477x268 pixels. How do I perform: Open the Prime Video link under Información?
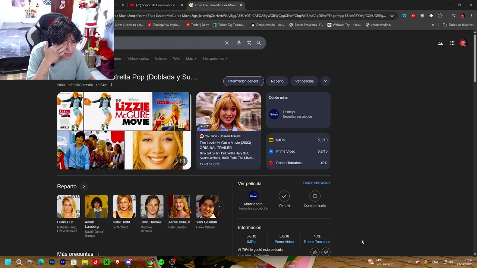click(284, 242)
